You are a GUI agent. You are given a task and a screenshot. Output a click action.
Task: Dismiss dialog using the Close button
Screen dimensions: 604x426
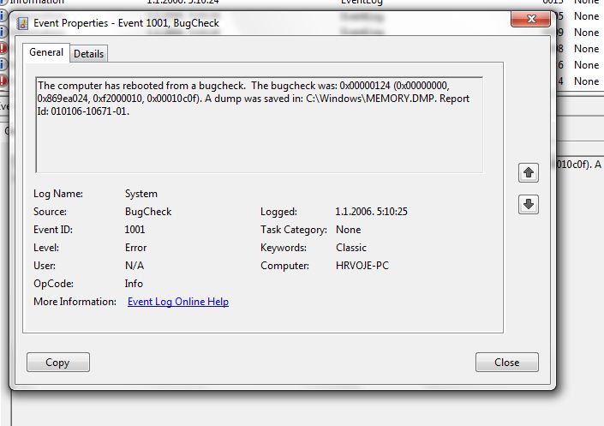tap(507, 363)
